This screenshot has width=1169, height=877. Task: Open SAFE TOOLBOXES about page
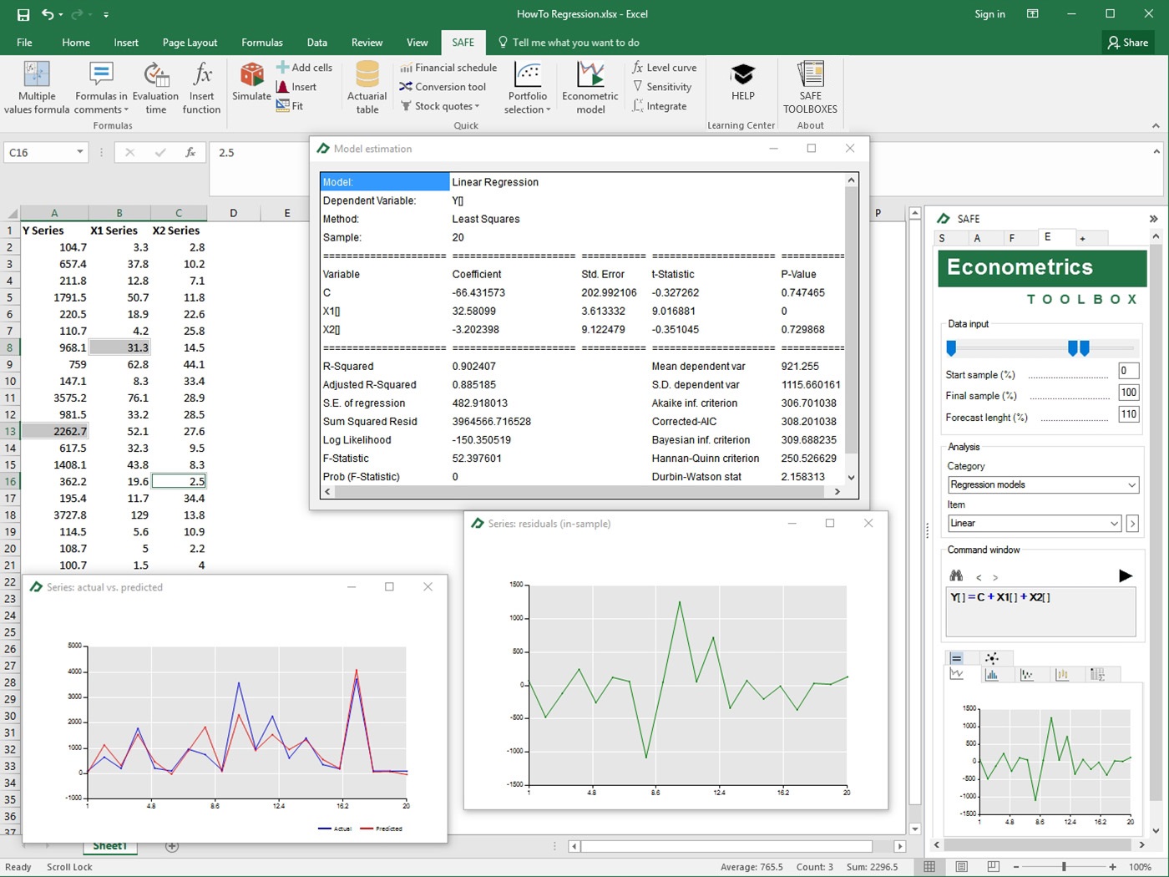point(810,87)
